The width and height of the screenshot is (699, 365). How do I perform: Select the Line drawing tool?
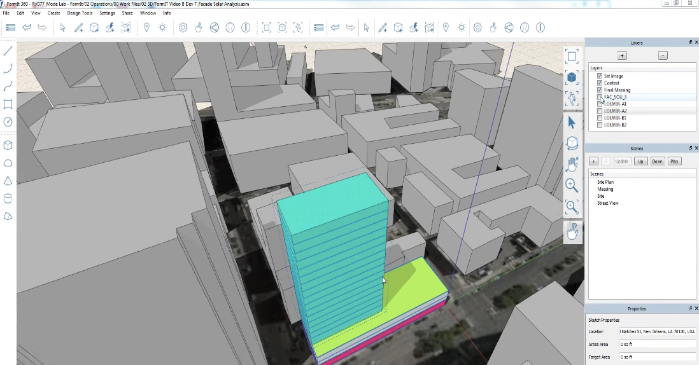point(8,51)
